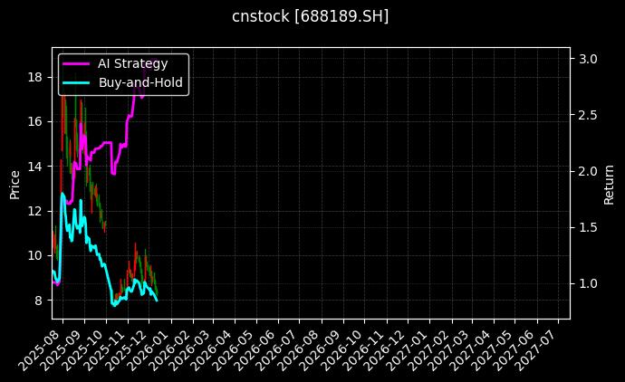Click the 2026-03 date label
The image size is (625, 382).
coord(190,350)
